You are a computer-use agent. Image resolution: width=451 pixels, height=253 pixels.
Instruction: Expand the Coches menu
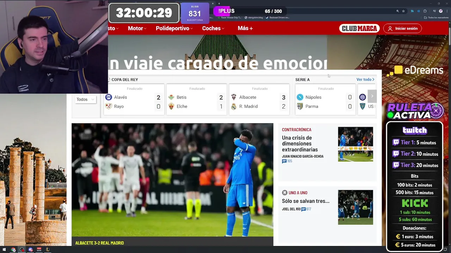[213, 28]
